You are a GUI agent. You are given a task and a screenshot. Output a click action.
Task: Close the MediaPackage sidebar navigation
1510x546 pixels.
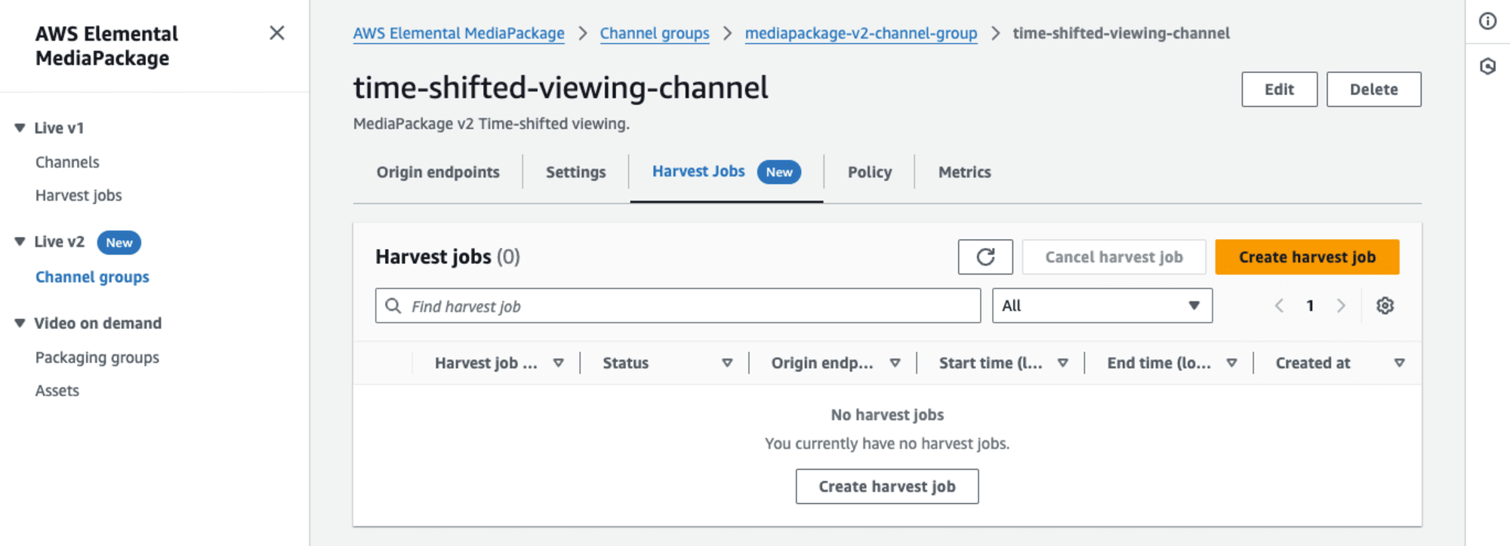(x=277, y=33)
